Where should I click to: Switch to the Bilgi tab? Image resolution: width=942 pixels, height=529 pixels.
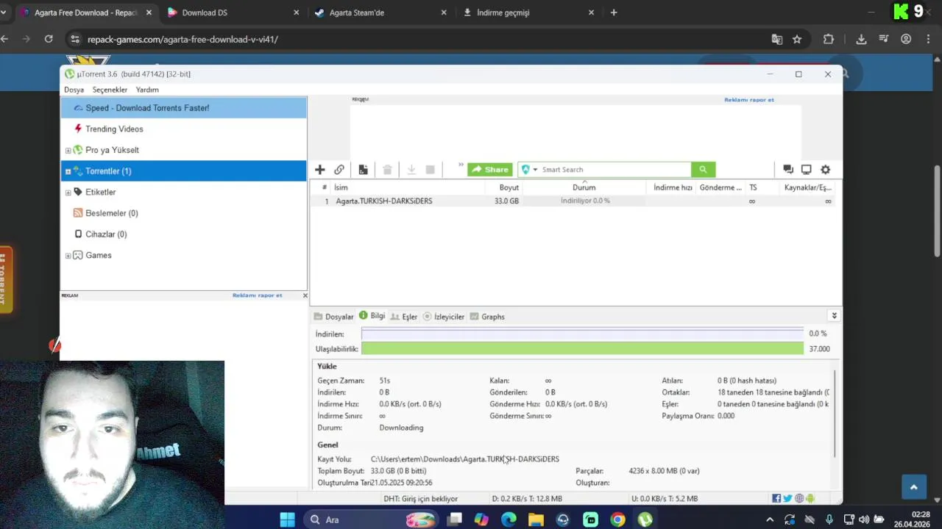point(372,316)
